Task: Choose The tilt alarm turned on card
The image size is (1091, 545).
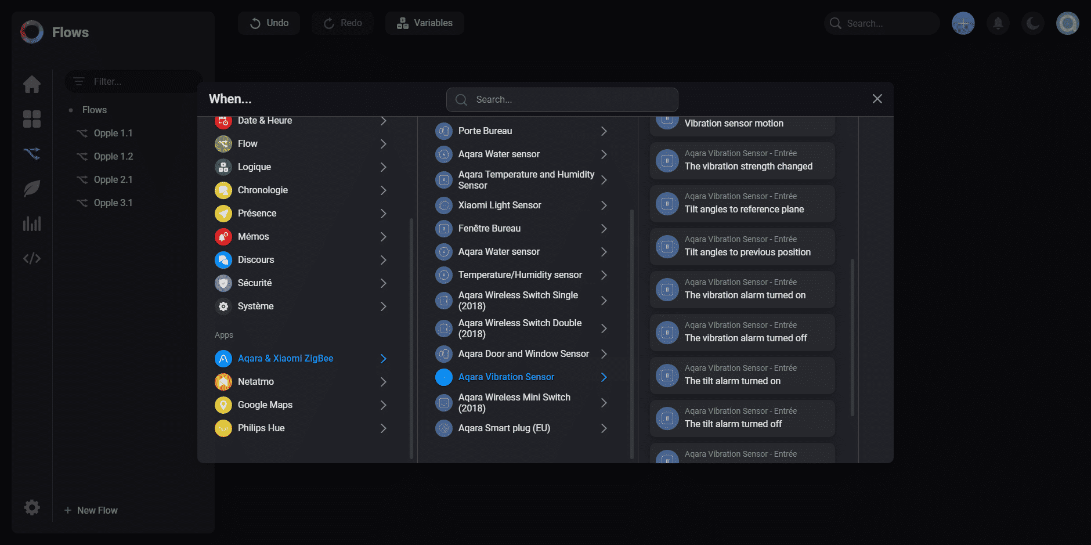Action: point(742,376)
